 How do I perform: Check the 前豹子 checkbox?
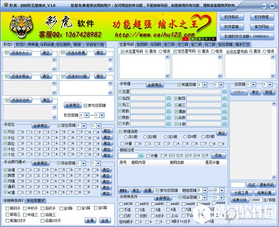pos(7,208)
